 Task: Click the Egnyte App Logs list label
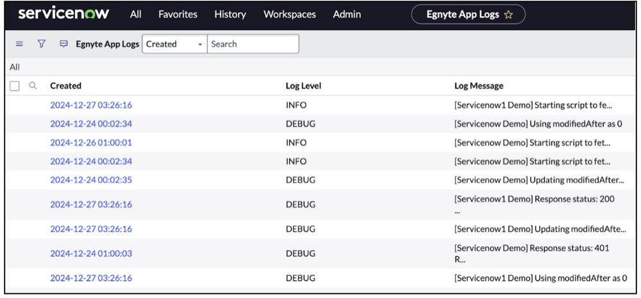point(108,44)
